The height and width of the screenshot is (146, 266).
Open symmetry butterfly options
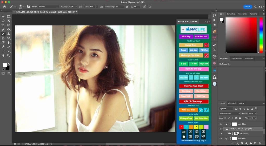150,7
